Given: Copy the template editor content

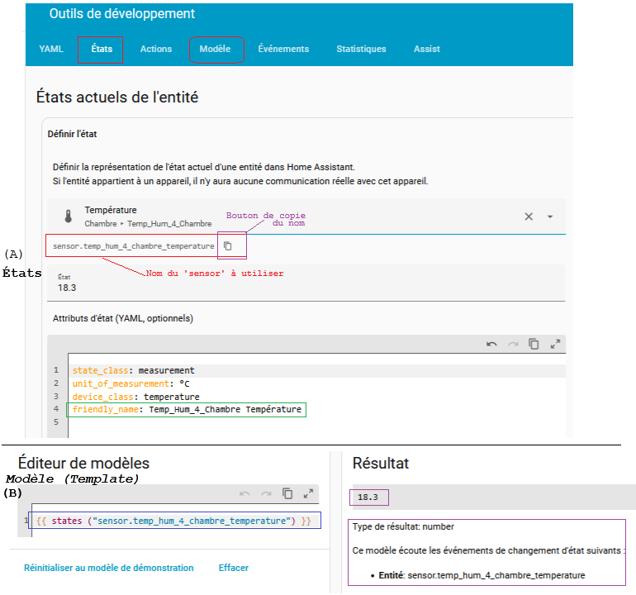Looking at the screenshot, I should click(287, 493).
